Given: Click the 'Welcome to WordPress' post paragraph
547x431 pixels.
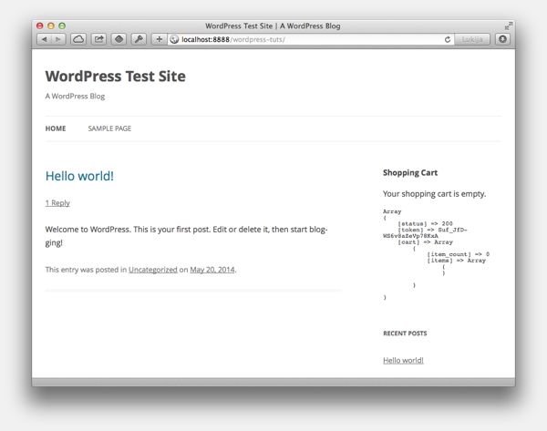Looking at the screenshot, I should 186,236.
